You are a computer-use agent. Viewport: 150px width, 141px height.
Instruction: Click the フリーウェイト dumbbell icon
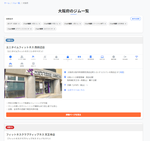[x=79, y=57]
